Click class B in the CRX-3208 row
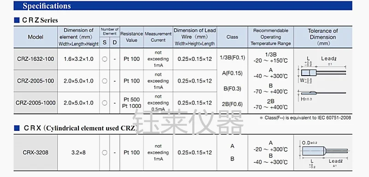369x177 pixels. point(232,159)
